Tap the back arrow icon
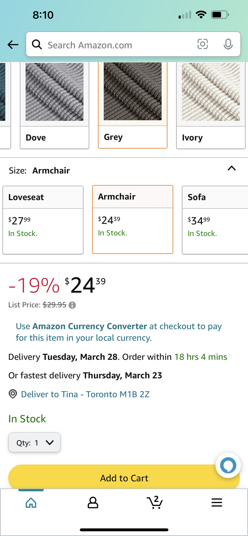 (x=13, y=45)
